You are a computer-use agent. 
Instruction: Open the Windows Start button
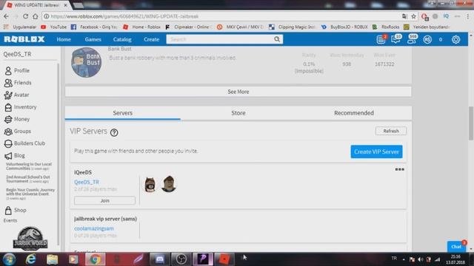[9, 259]
